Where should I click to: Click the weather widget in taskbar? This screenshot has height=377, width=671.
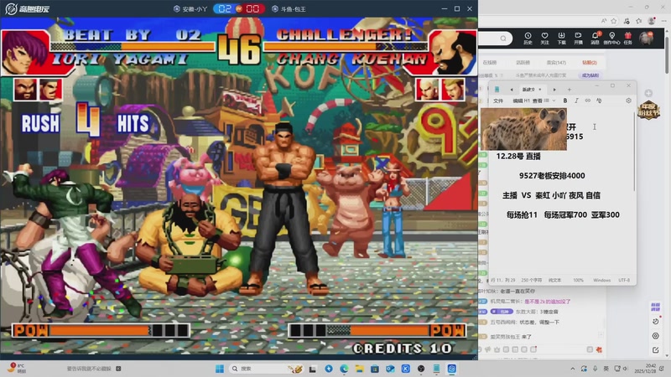click(17, 369)
